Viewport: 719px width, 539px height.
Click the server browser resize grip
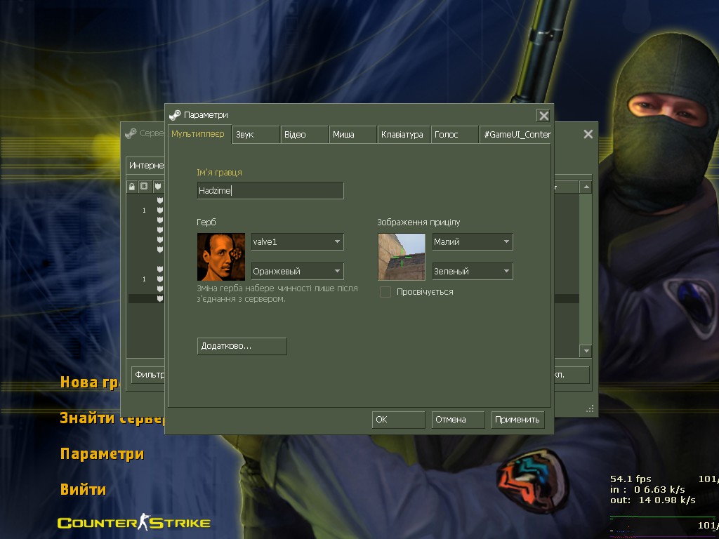(590, 409)
